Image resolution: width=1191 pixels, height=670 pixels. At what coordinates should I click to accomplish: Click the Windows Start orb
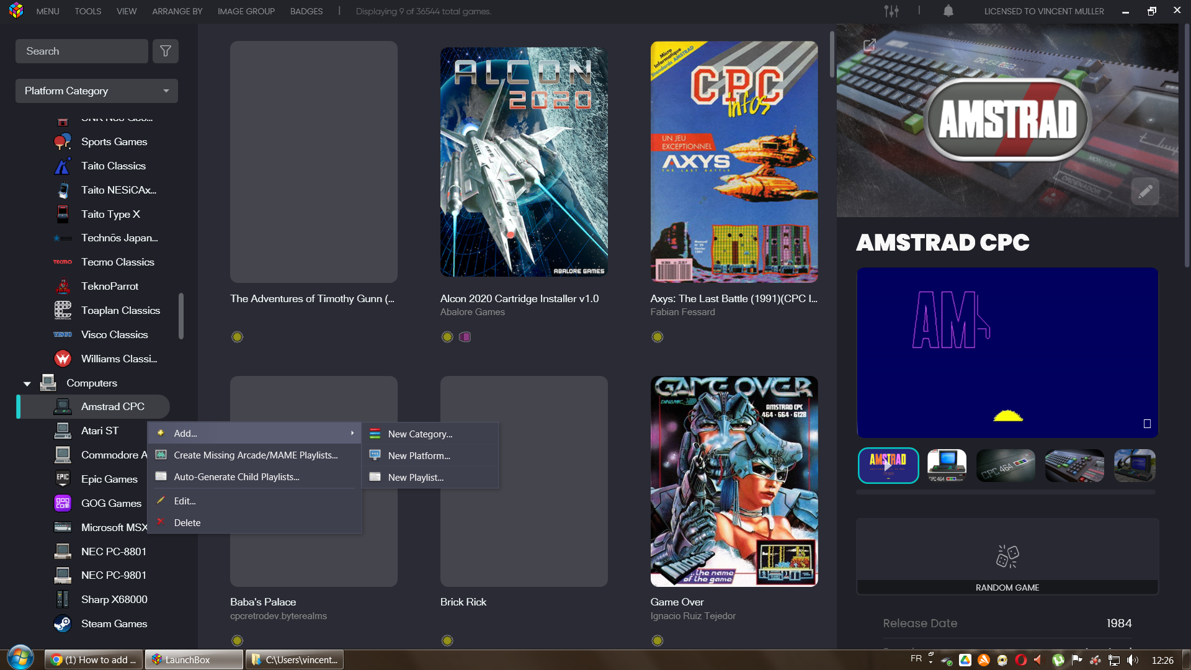click(20, 659)
